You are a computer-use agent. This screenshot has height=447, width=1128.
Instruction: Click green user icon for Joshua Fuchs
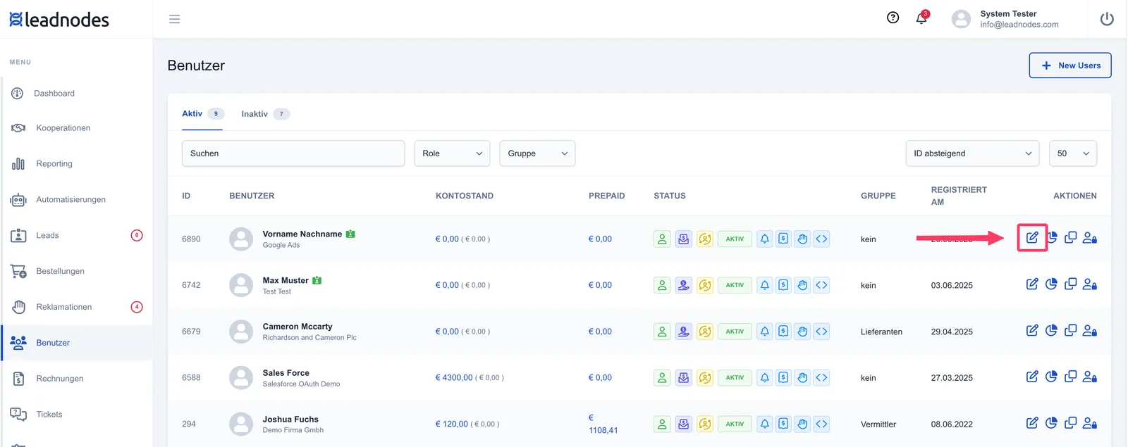(x=662, y=424)
